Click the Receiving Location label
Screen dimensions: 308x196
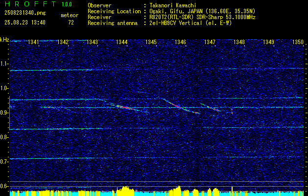114,11
